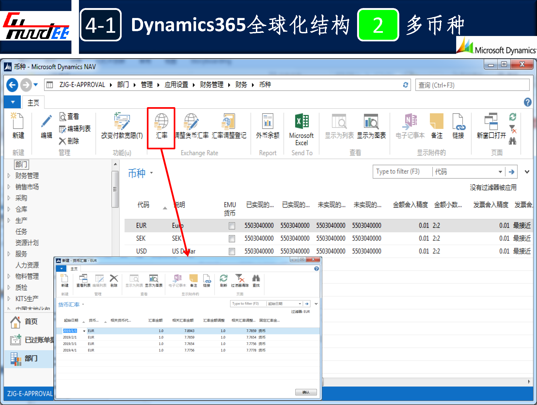Toggle EMU货币 checkbox for SEK row
537x405 pixels.
point(232,238)
